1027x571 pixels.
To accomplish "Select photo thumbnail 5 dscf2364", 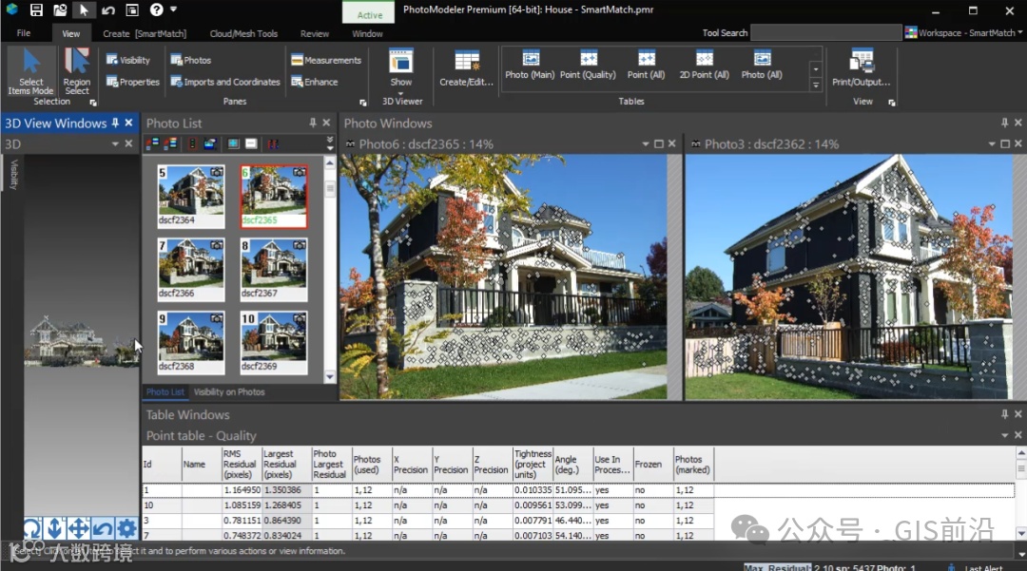I will tap(190, 196).
